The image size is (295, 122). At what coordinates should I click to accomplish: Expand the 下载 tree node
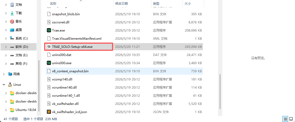(6, 13)
